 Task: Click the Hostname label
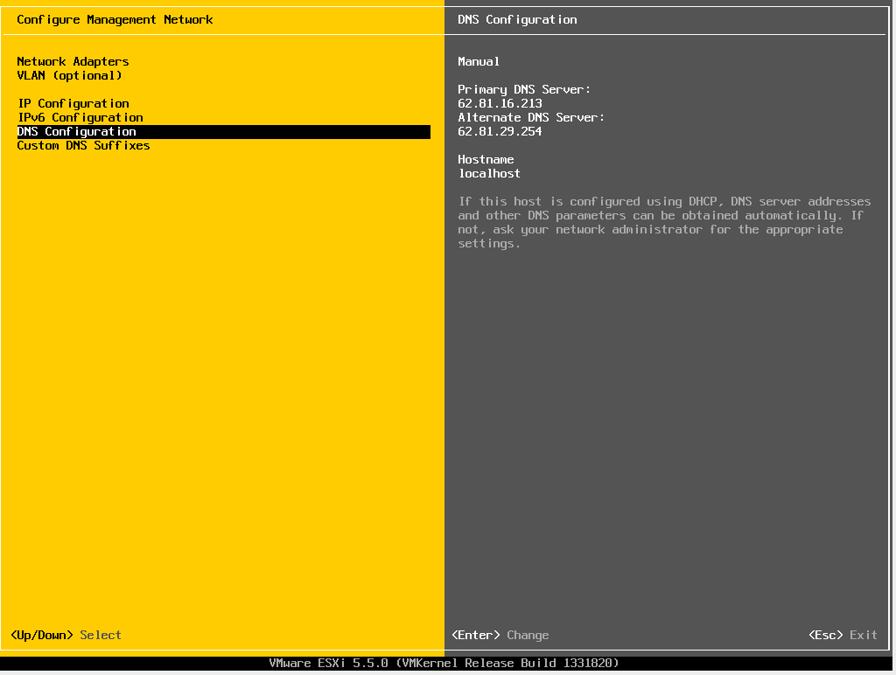click(x=486, y=159)
